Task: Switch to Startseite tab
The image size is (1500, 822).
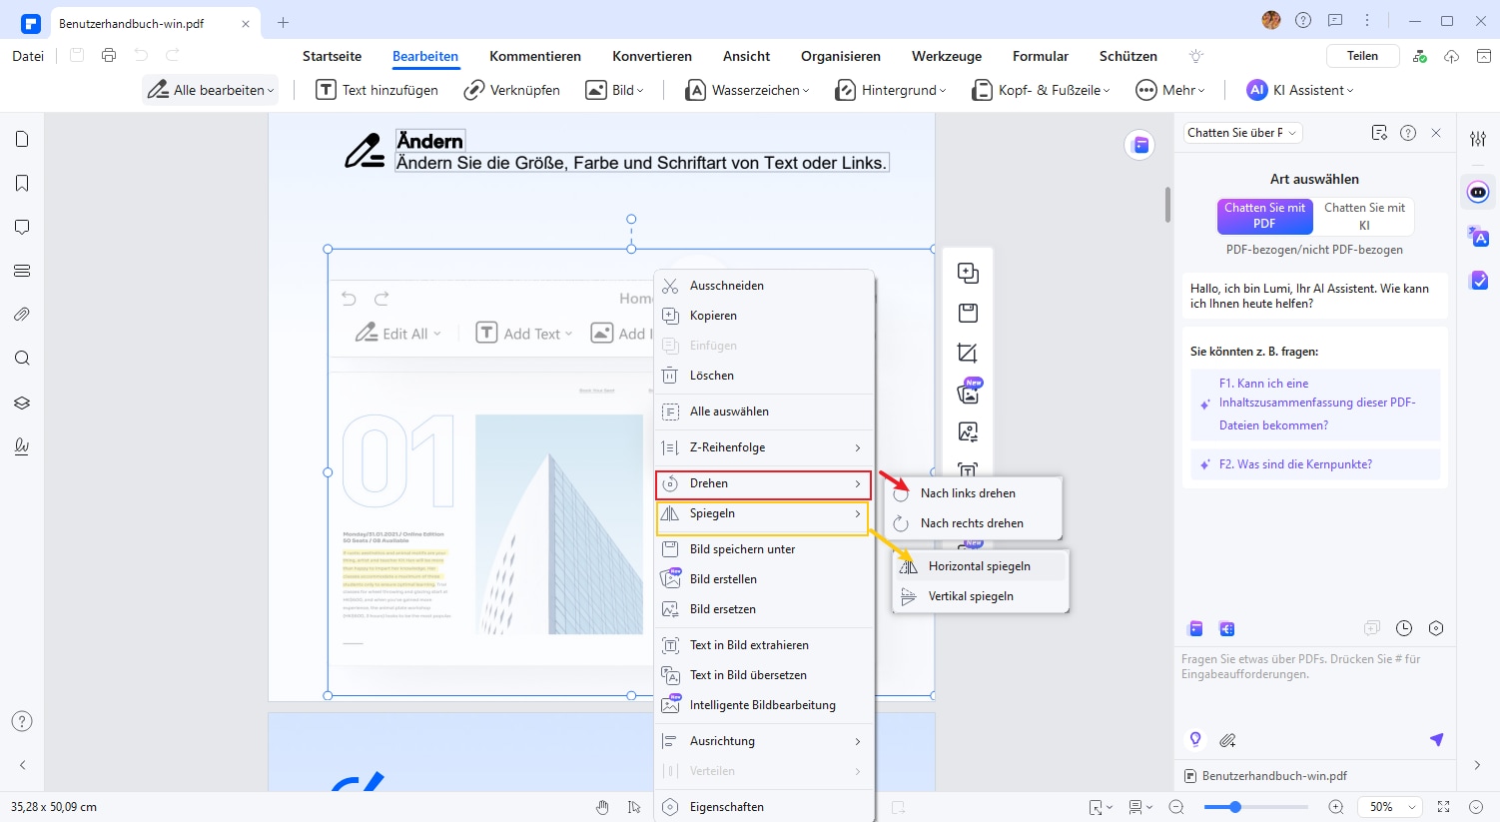Action: (333, 56)
